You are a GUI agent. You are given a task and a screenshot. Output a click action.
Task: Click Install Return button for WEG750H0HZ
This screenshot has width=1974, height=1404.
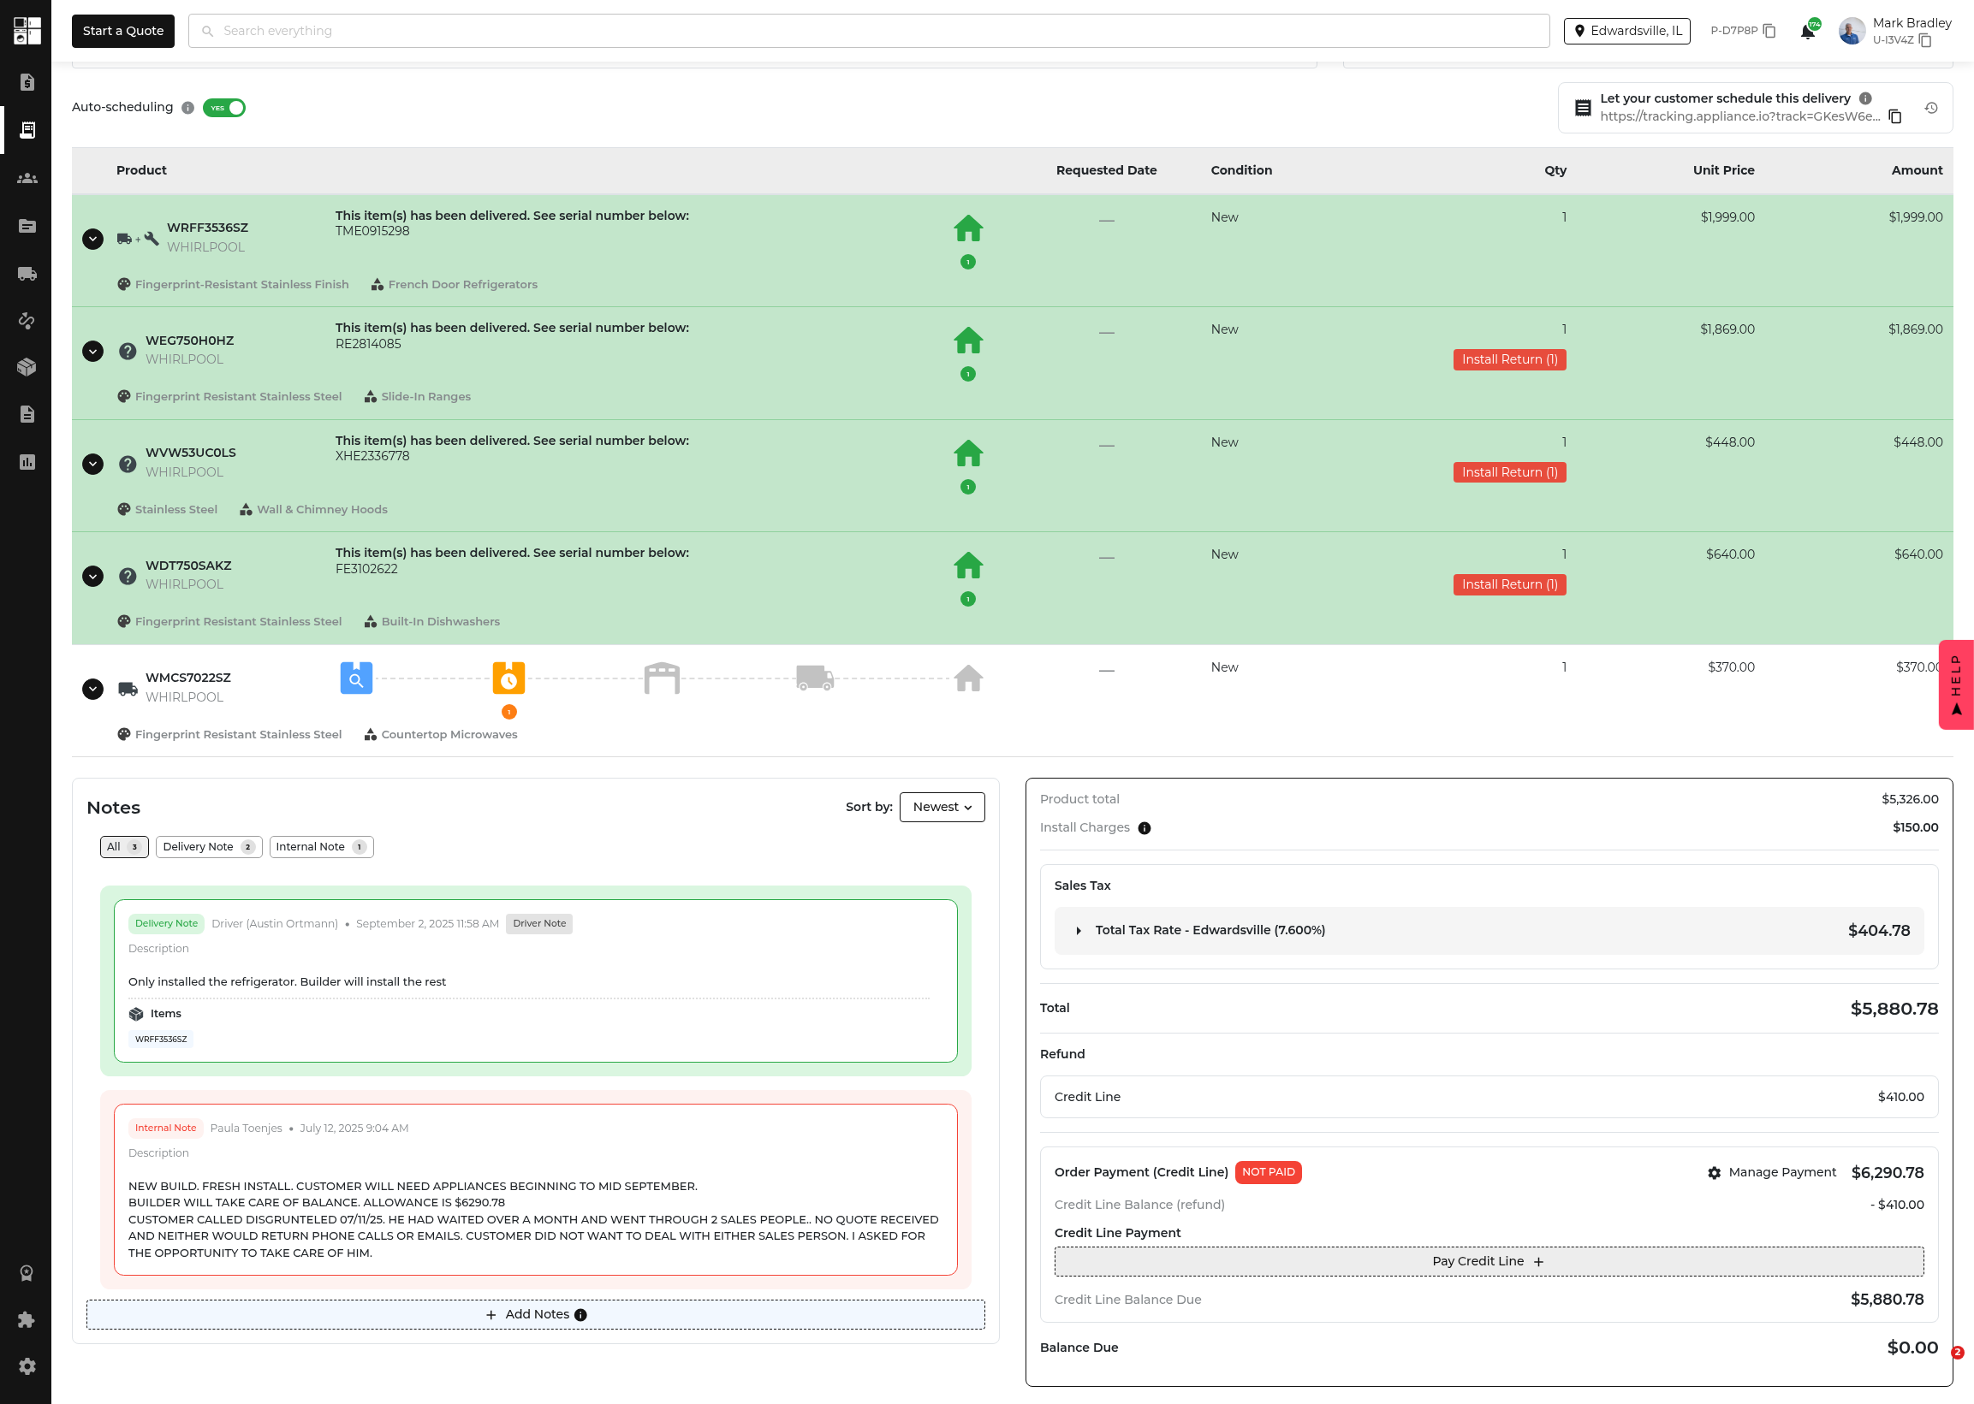(1508, 359)
